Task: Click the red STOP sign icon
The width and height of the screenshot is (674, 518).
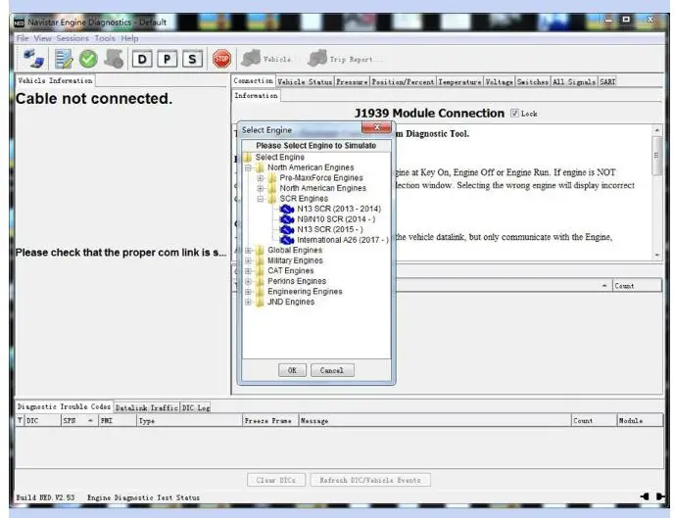Action: tap(221, 59)
